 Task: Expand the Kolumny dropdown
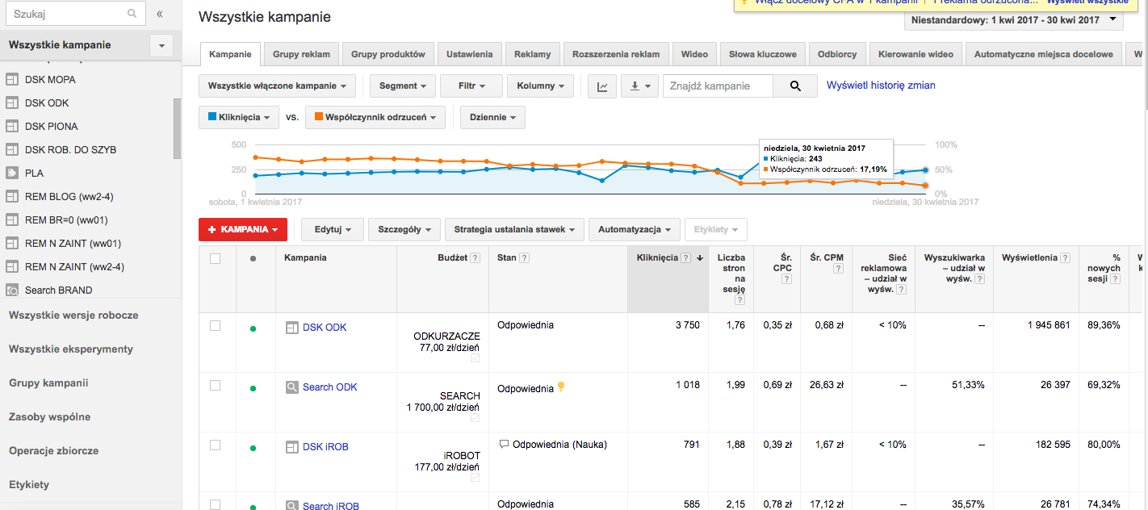[541, 86]
